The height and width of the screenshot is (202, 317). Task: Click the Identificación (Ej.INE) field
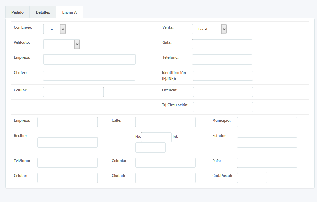click(223, 76)
